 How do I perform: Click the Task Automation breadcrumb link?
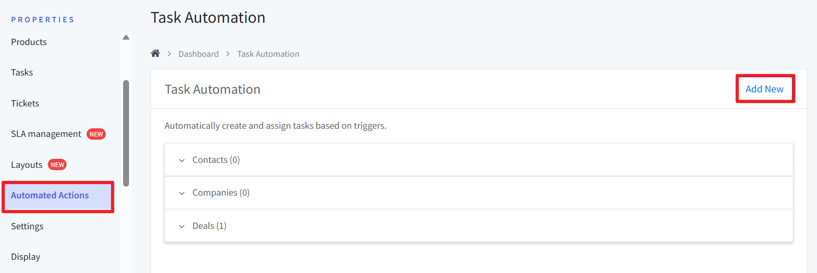268,54
